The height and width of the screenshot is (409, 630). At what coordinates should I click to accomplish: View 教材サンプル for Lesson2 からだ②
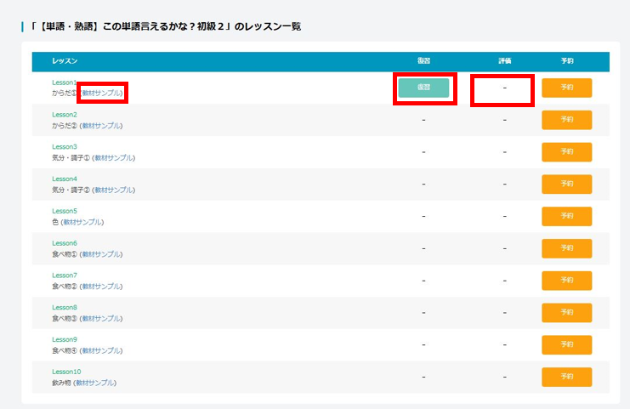point(101,125)
